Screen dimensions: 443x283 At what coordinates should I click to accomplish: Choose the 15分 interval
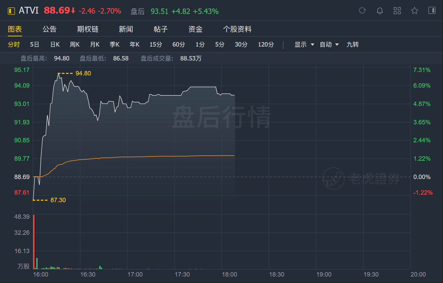point(156,45)
